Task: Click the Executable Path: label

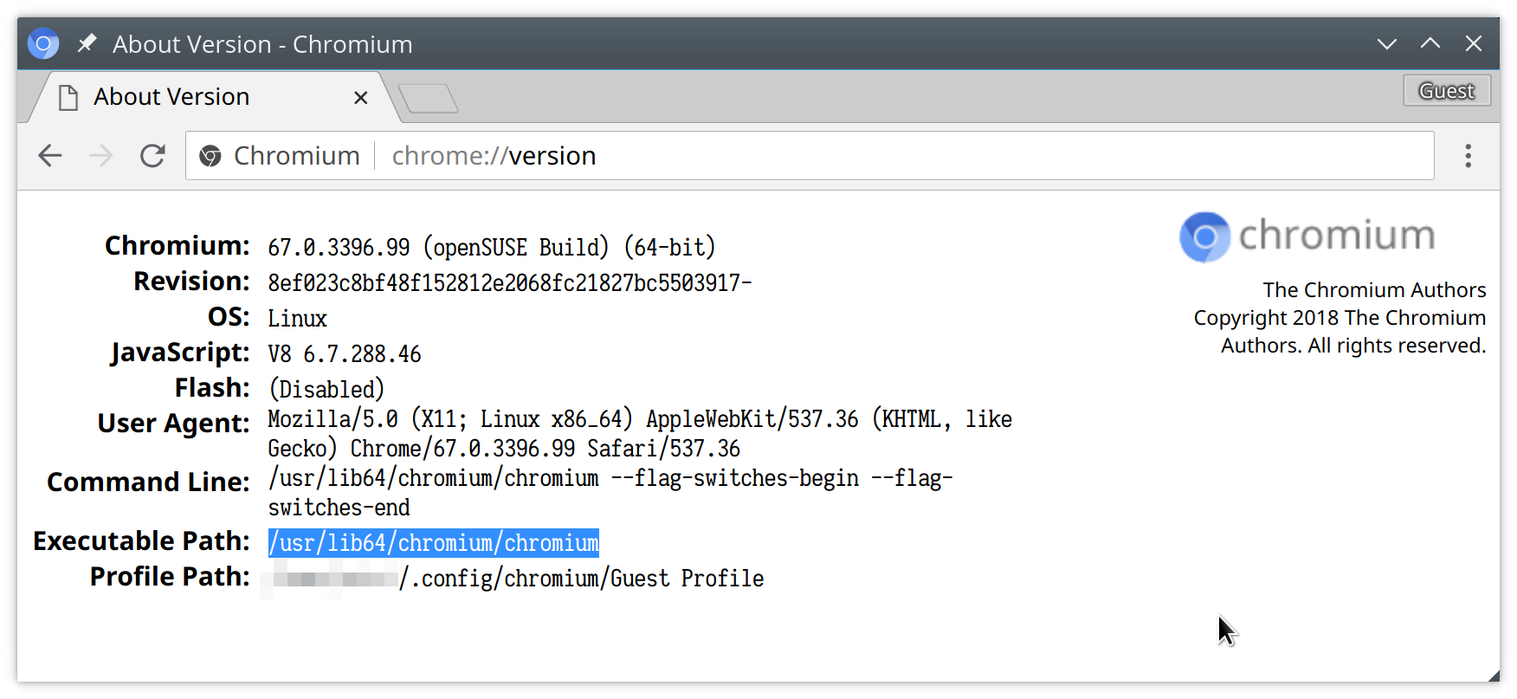Action: point(141,541)
